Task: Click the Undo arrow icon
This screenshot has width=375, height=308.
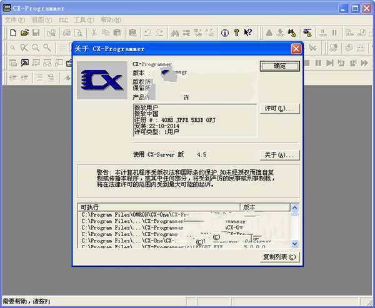Action: pyautogui.click(x=147, y=32)
